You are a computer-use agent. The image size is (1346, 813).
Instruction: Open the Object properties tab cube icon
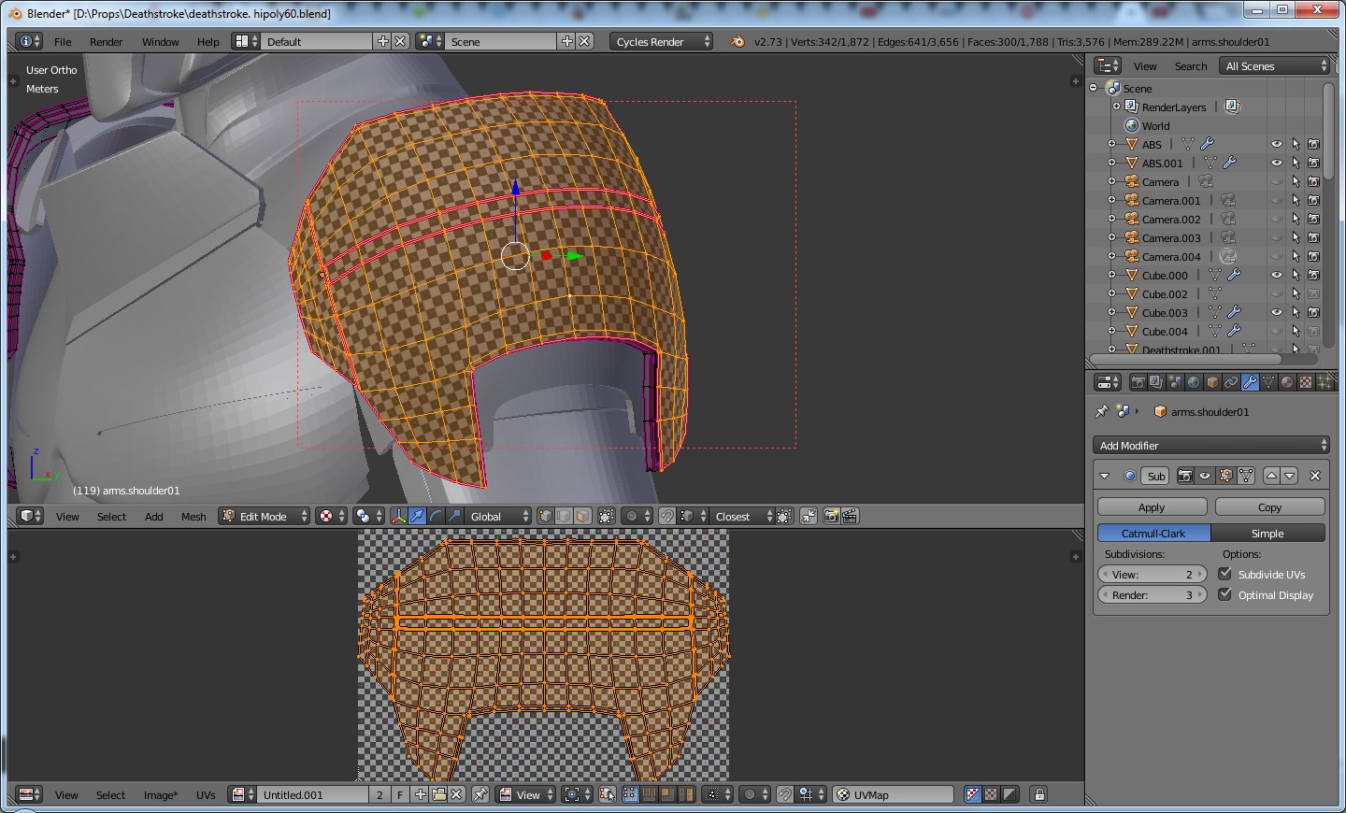1212,382
